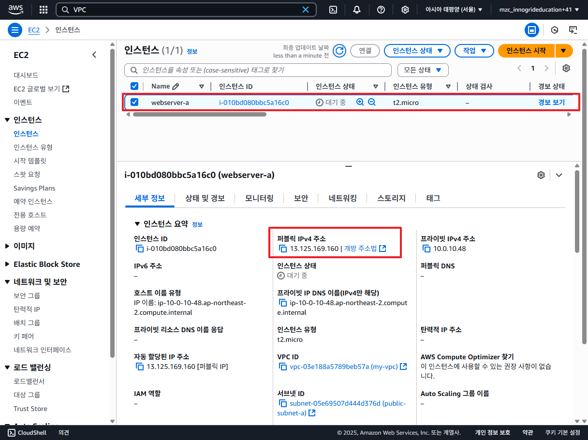588x440 pixels.
Task: Open 보안 그룹 in the sidebar
Action: [x=27, y=295]
